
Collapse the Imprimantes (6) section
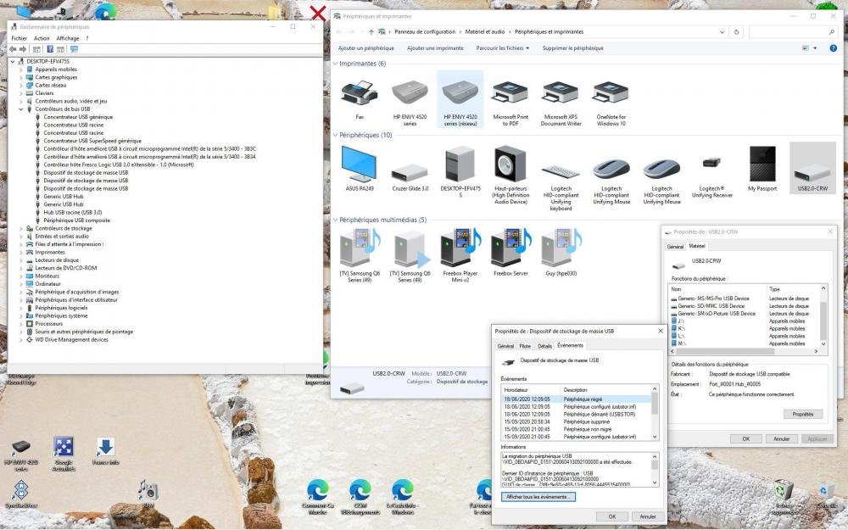337,64
